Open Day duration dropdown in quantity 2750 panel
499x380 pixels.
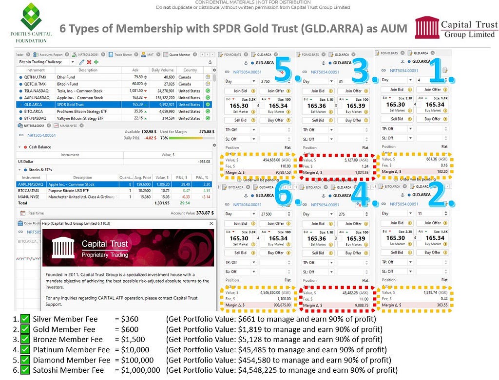tap(253, 81)
